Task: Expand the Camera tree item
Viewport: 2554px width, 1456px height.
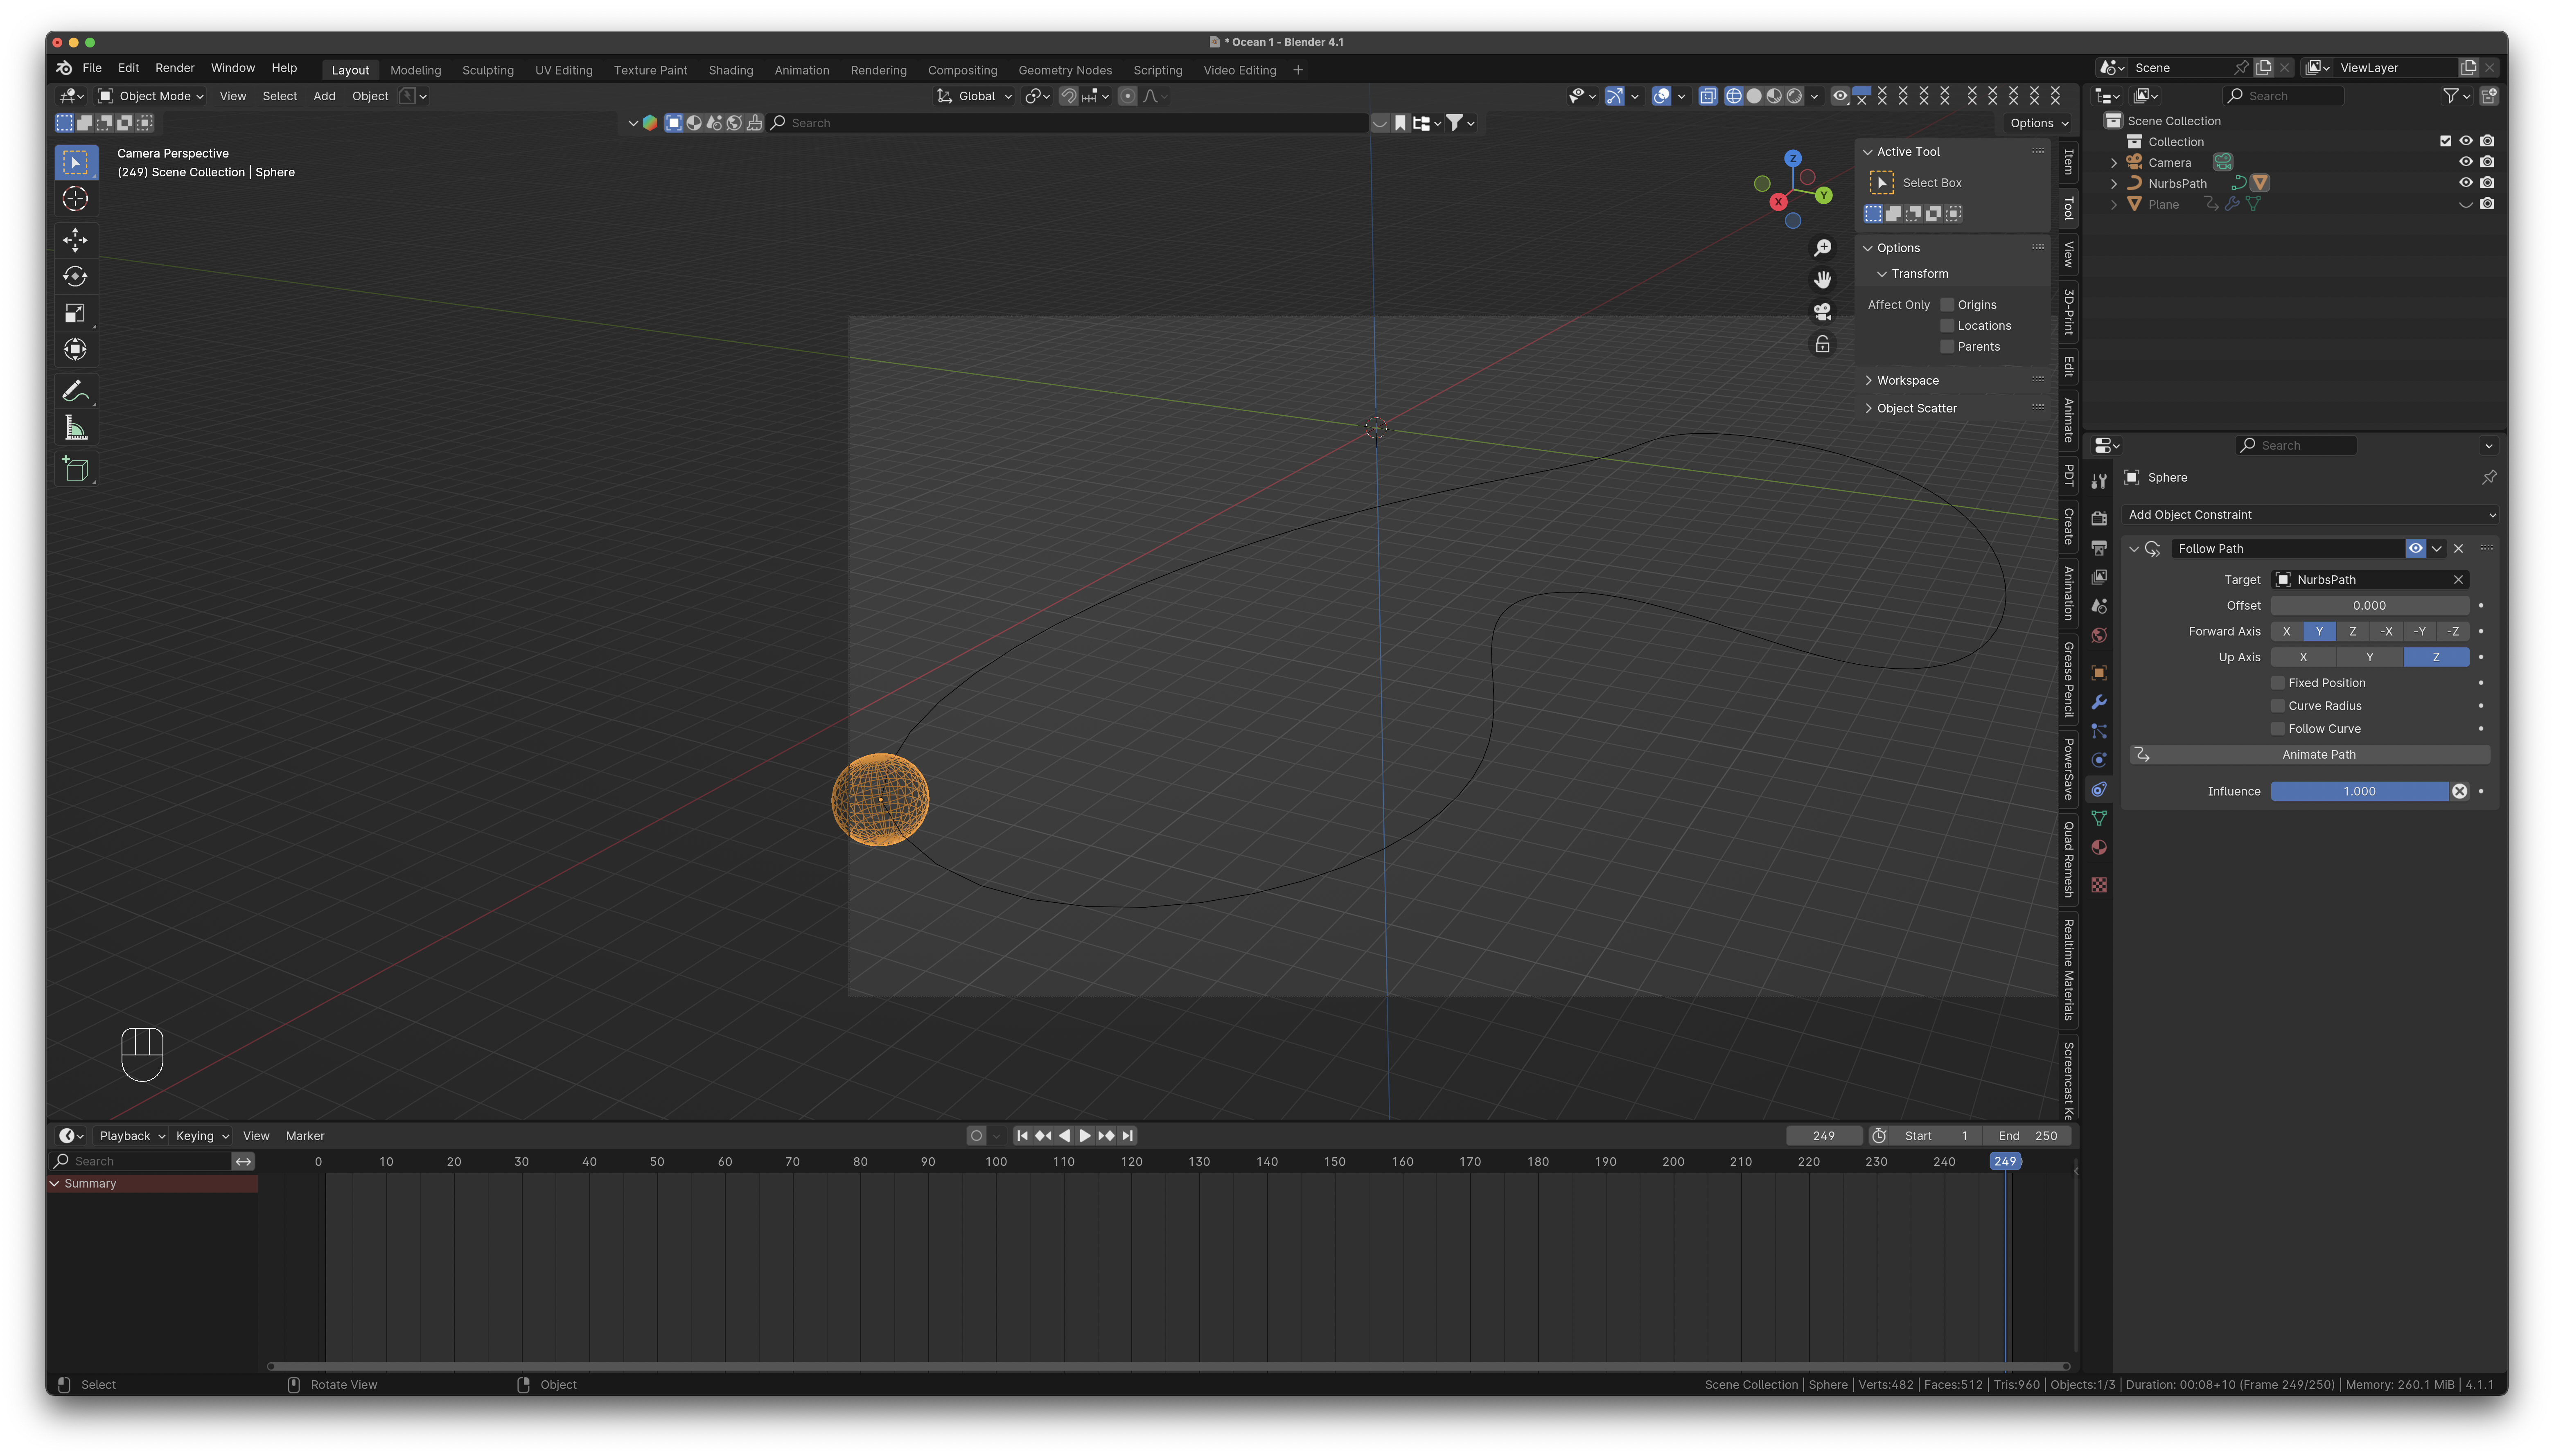Action: (2114, 163)
